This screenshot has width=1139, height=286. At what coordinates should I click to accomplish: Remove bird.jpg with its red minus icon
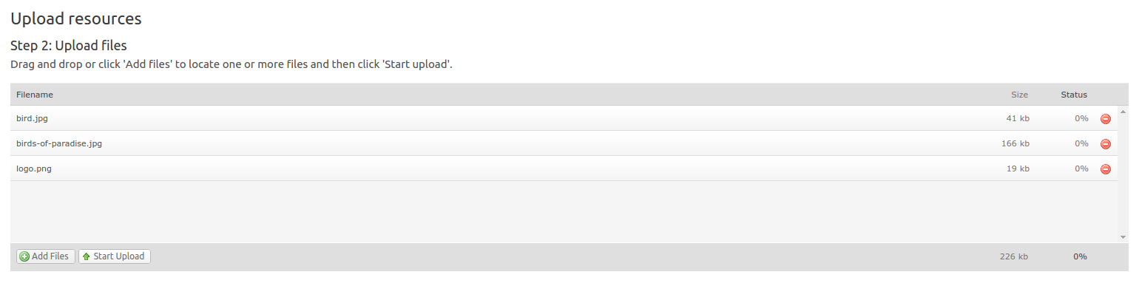point(1106,119)
